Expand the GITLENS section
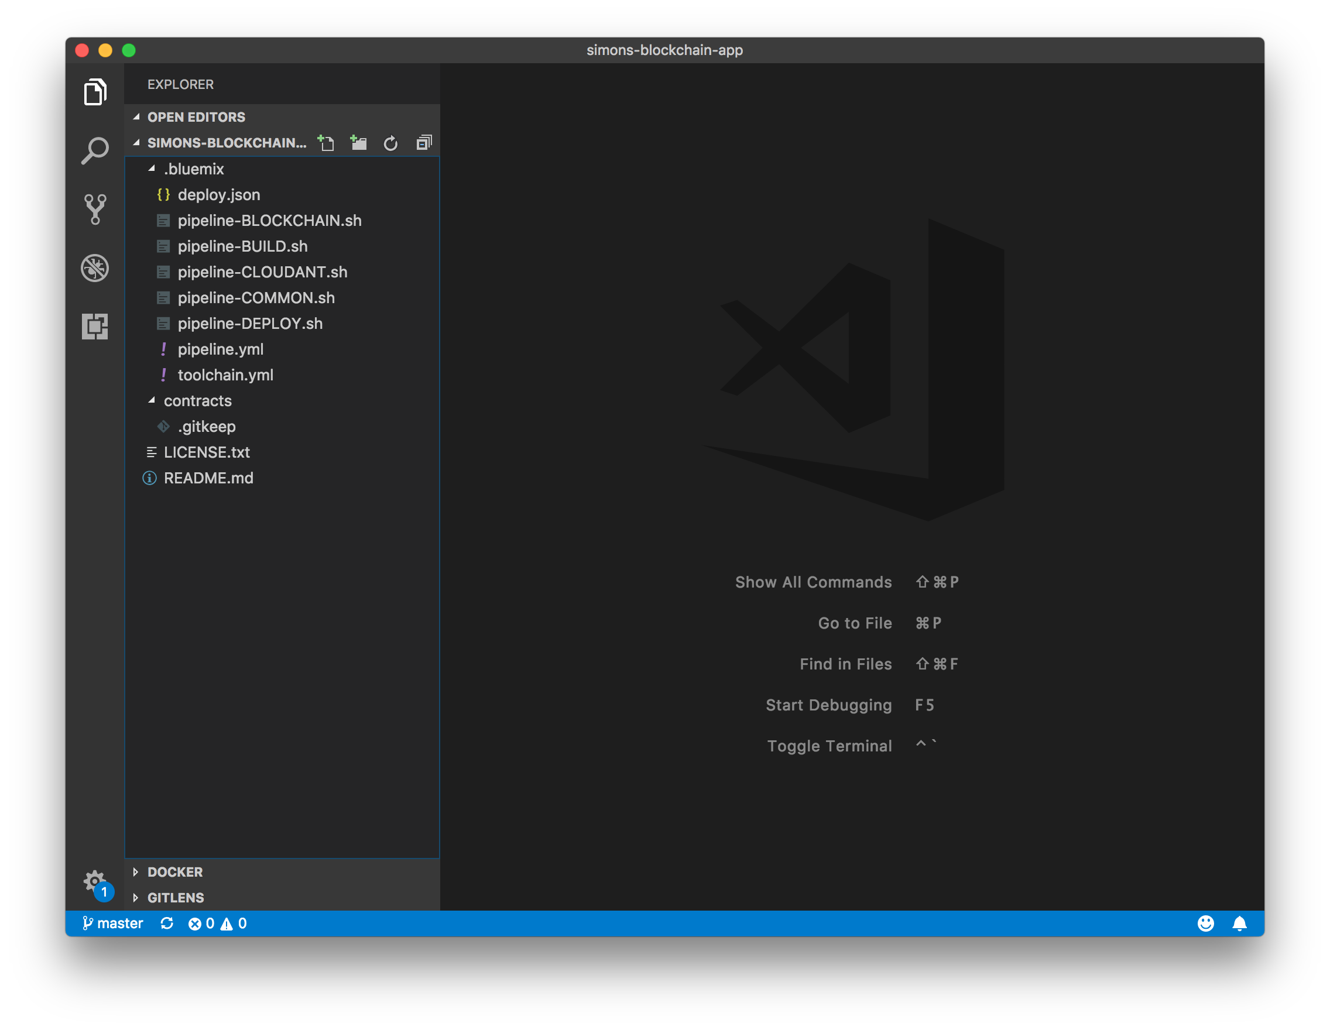 [176, 897]
